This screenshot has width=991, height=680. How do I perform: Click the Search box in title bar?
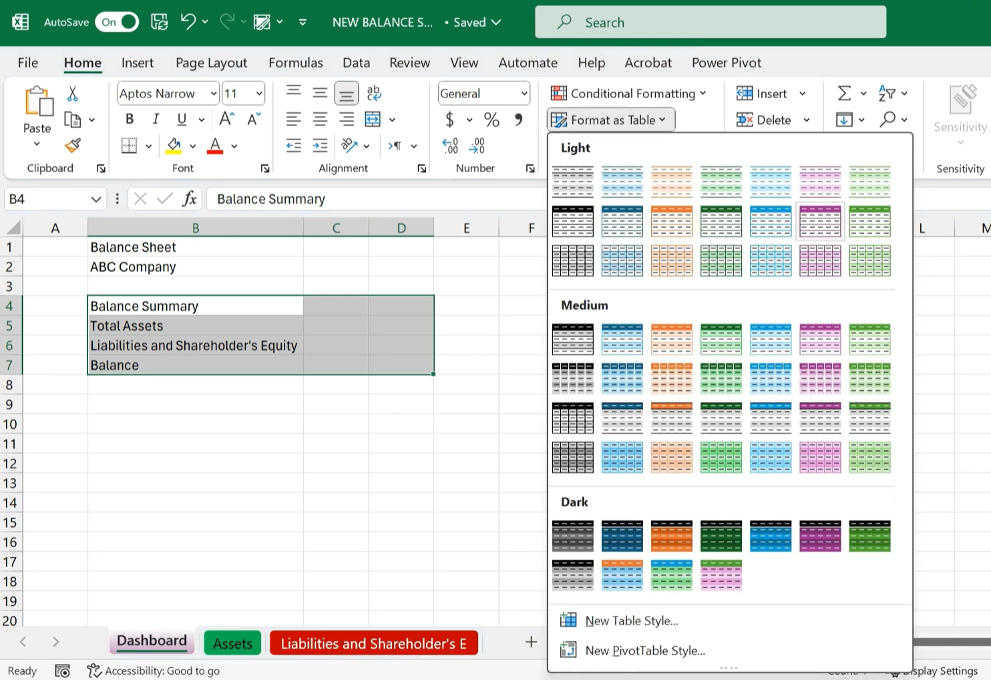(711, 22)
